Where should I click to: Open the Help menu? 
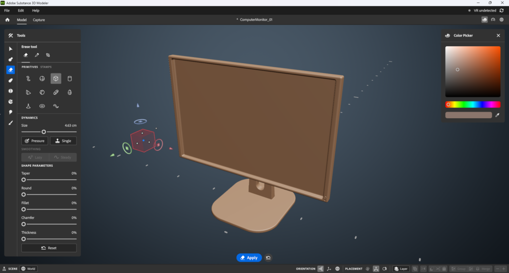tap(36, 10)
